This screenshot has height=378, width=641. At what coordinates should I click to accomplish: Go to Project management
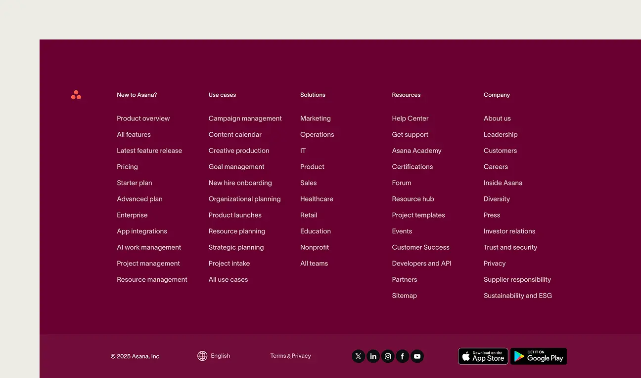tap(148, 264)
